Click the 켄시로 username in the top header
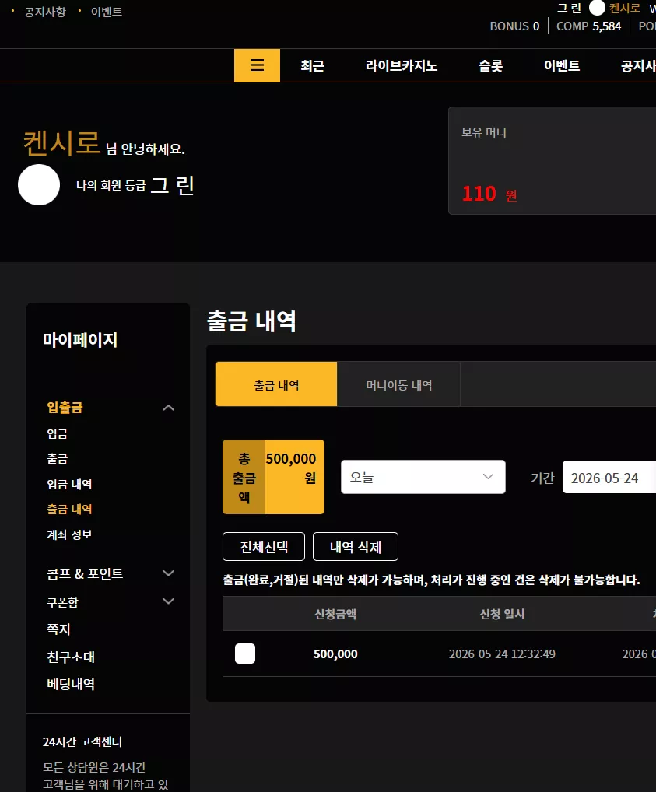The height and width of the screenshot is (792, 656). [x=625, y=8]
